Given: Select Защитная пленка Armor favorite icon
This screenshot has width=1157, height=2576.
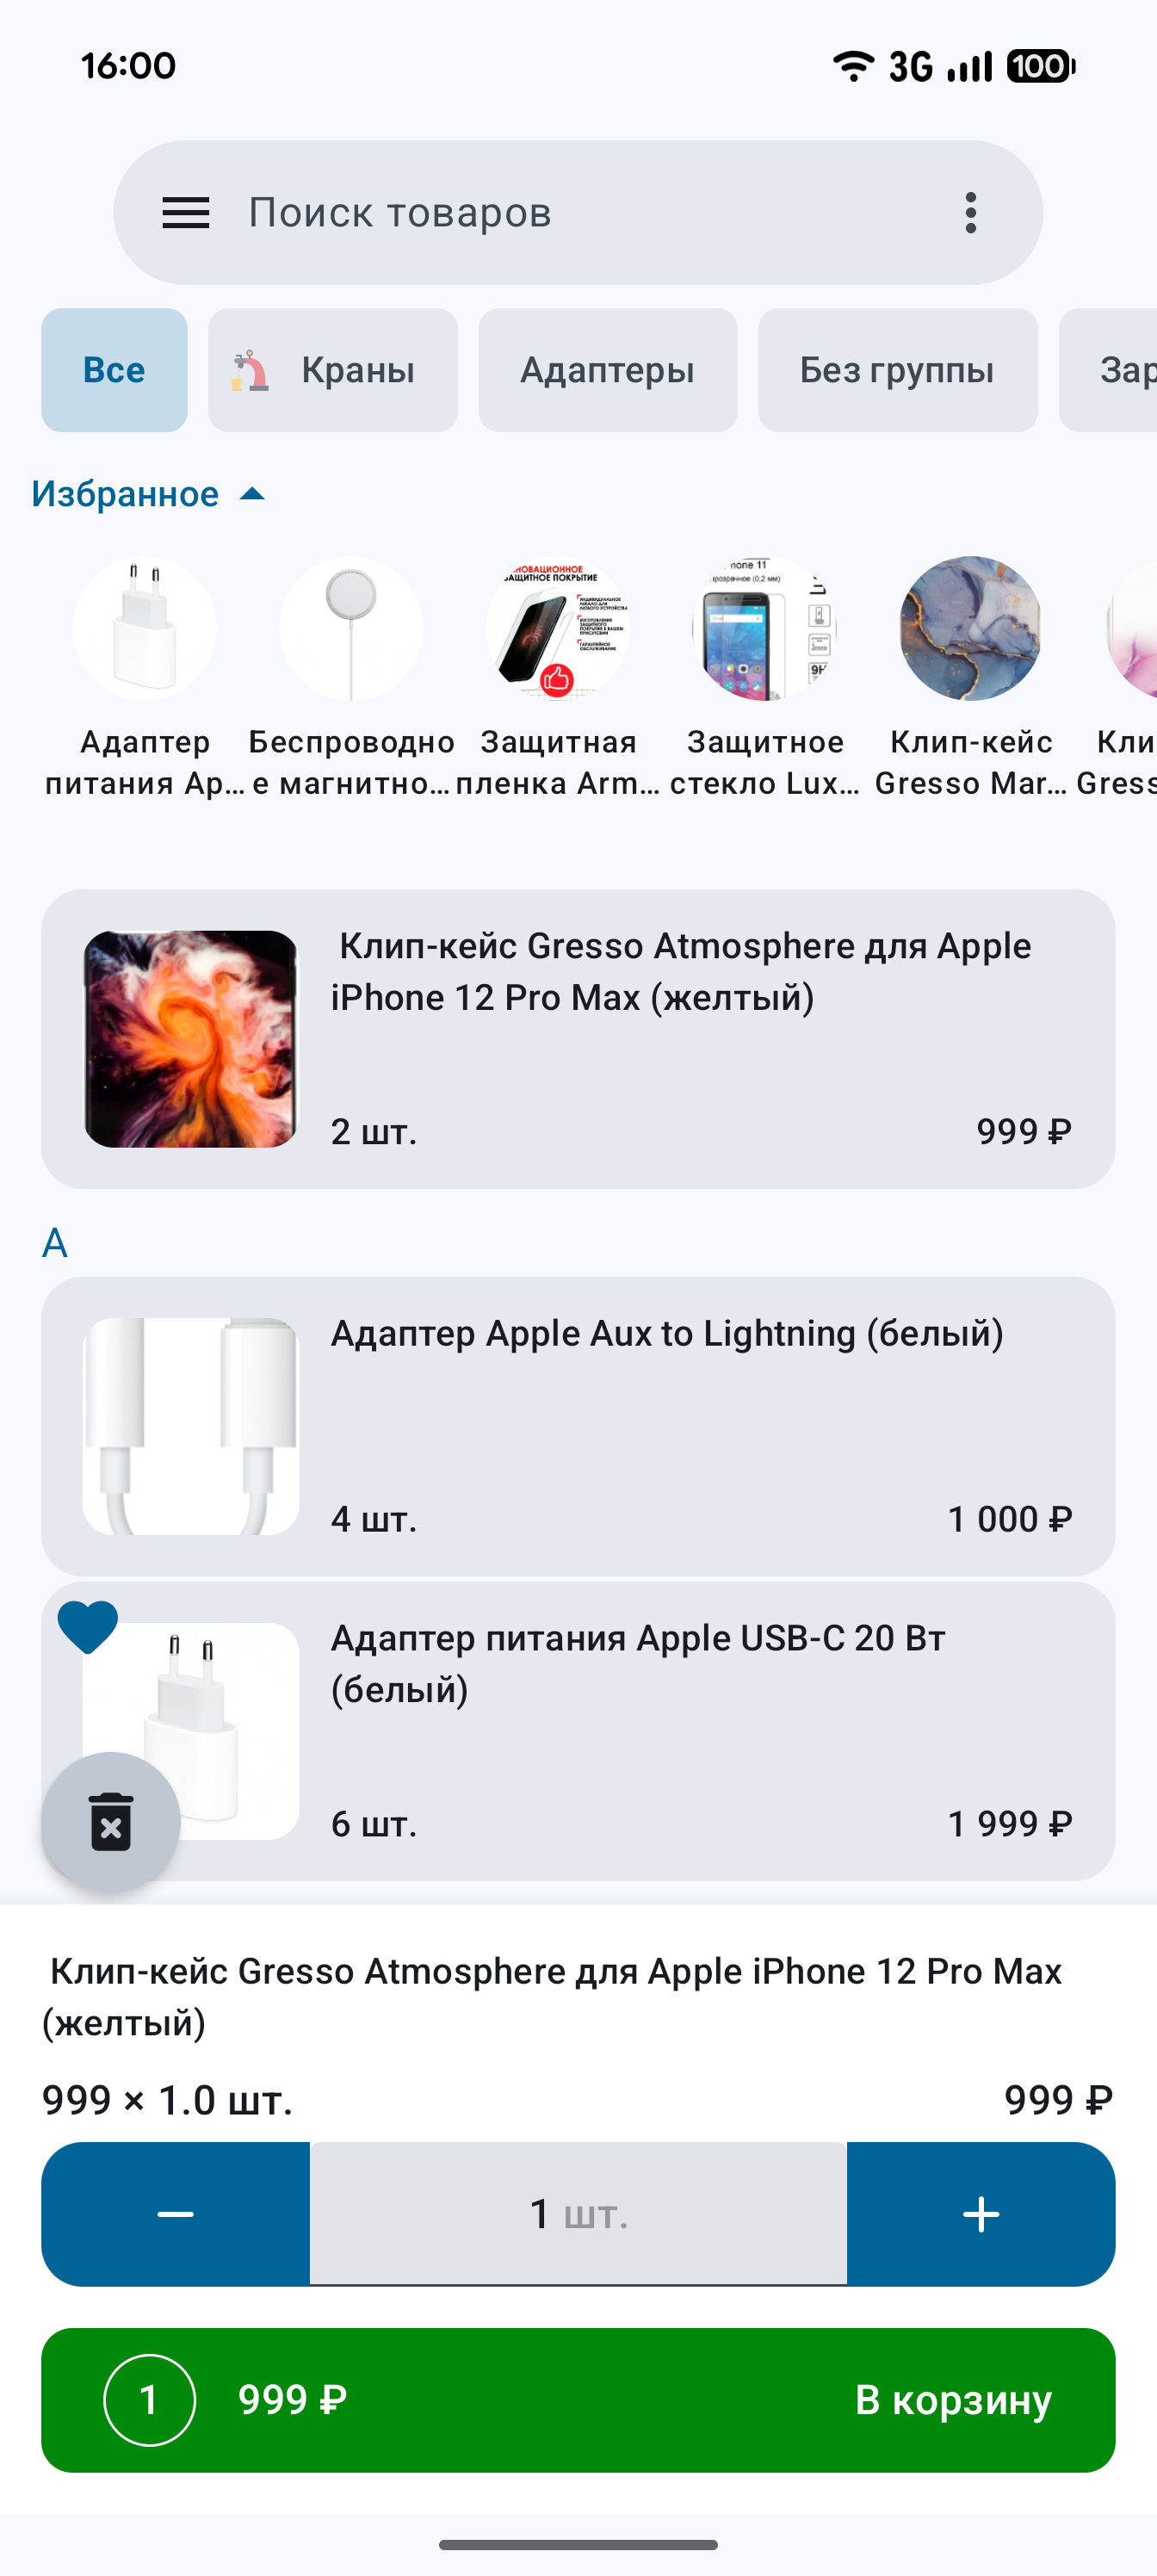Looking at the screenshot, I should tap(558, 628).
